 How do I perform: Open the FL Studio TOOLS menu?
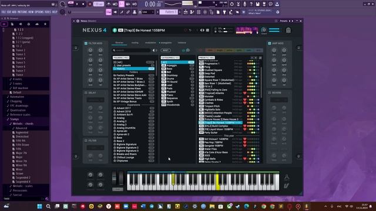click(48, 12)
